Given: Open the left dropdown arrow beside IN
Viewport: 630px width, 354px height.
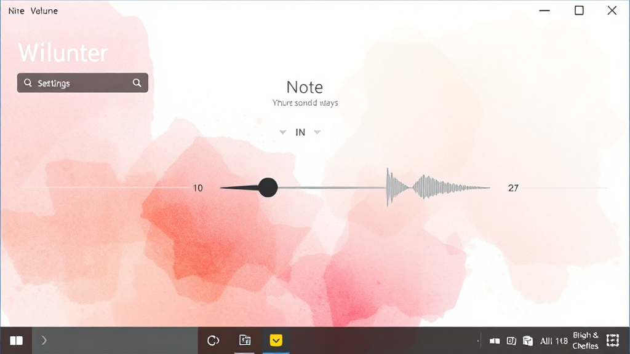Looking at the screenshot, I should tap(283, 132).
